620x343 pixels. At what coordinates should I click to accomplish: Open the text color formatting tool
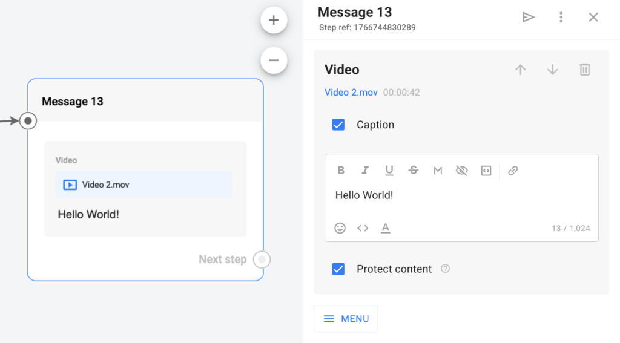[385, 228]
